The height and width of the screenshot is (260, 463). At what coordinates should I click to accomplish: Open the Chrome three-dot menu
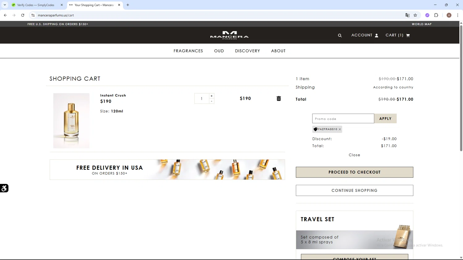click(458, 15)
